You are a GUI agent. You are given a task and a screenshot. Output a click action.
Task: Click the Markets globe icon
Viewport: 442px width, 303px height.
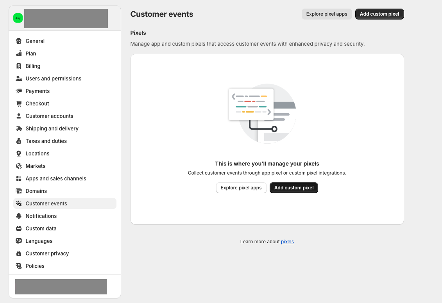[x=19, y=166]
